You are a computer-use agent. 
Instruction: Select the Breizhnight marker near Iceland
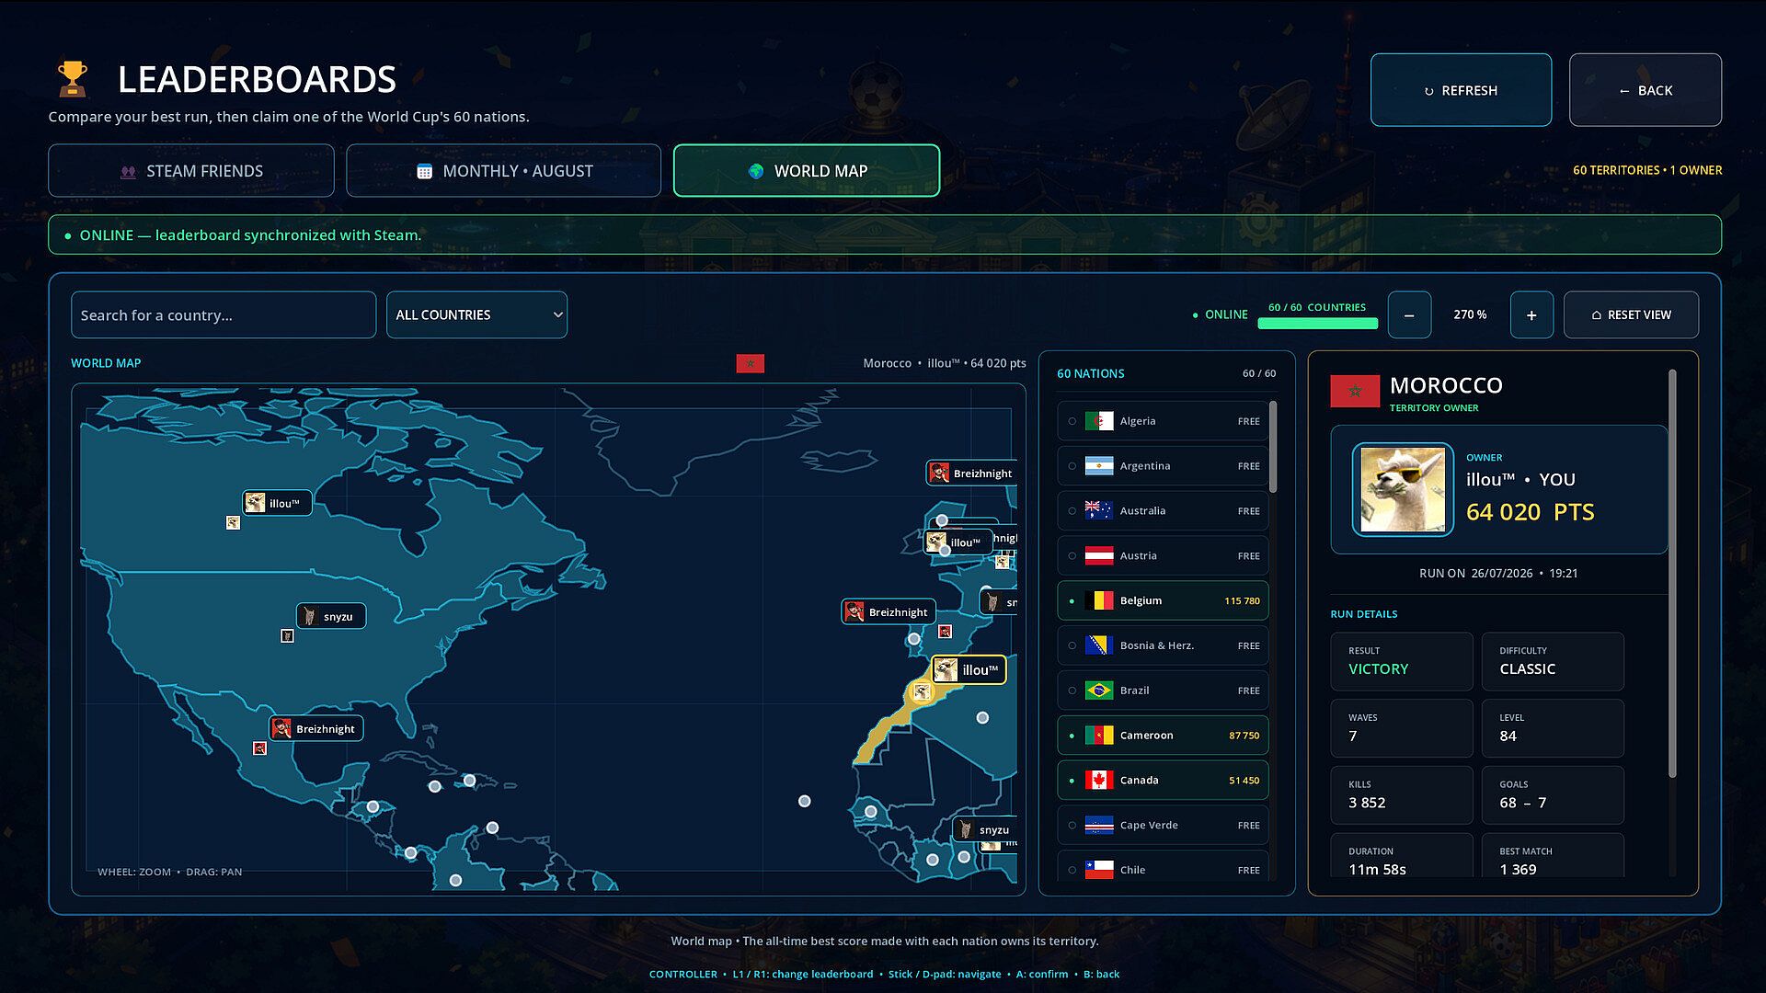click(971, 473)
